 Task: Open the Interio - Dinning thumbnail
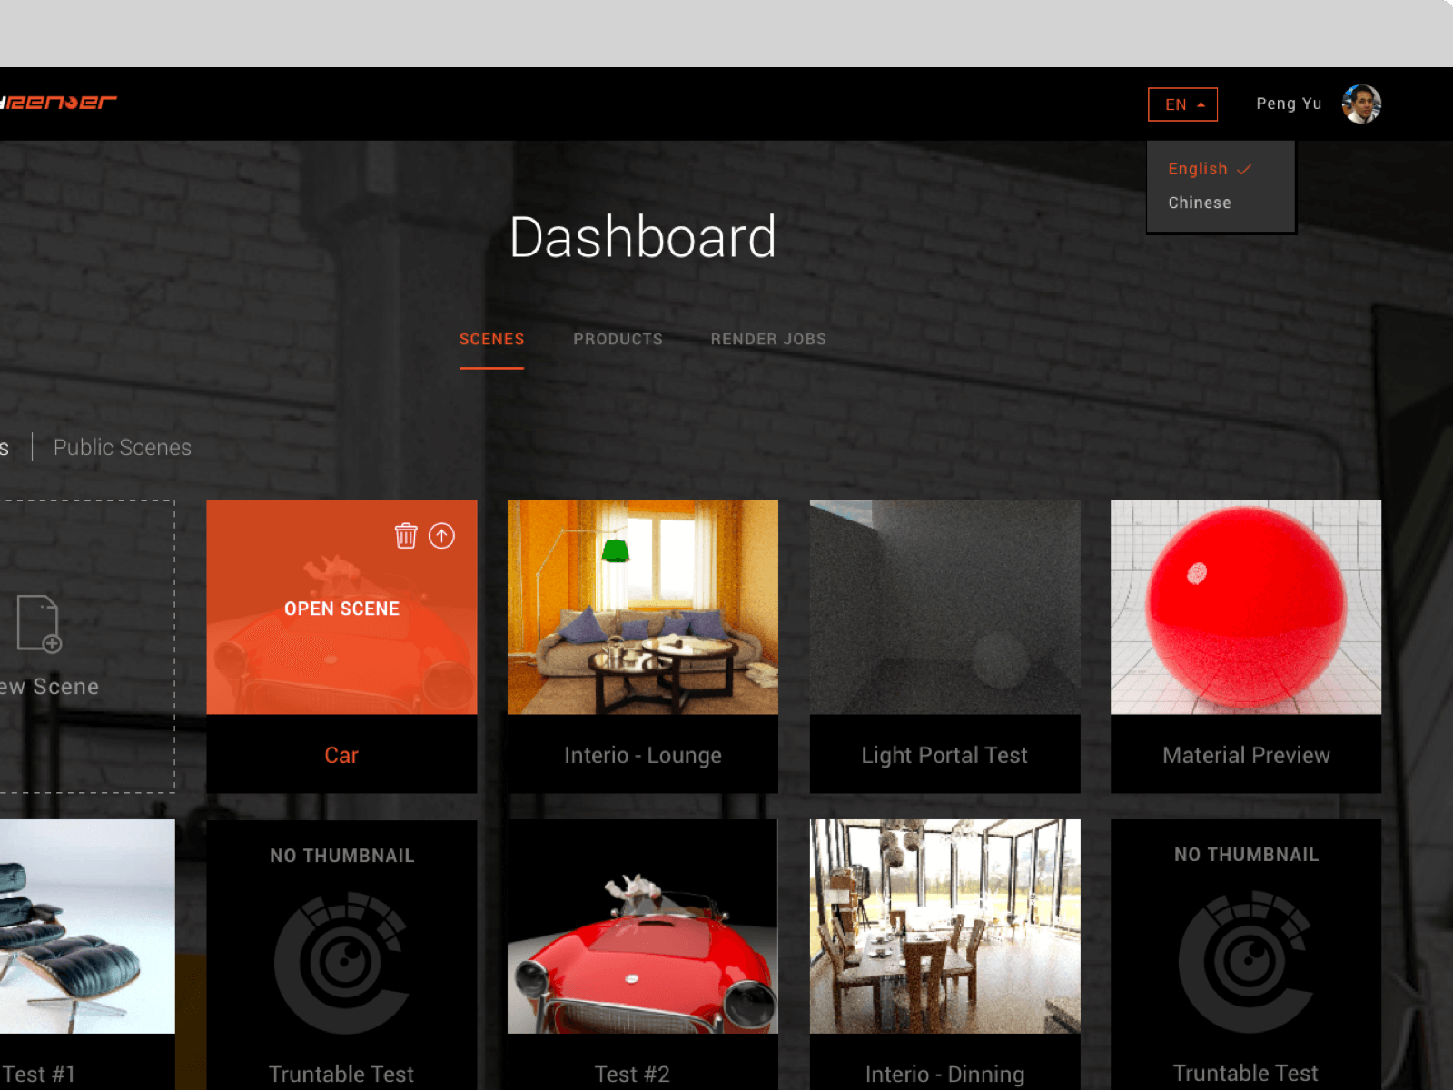pos(945,926)
